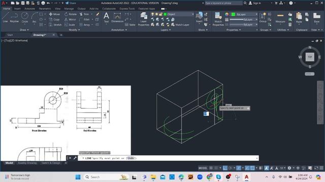
Task: Open the Annotate ribbon tab
Action: point(29,9)
